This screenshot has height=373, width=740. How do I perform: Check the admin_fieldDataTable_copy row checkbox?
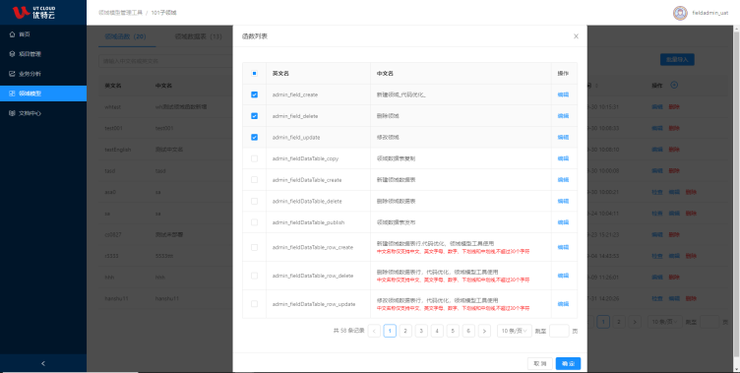point(254,158)
